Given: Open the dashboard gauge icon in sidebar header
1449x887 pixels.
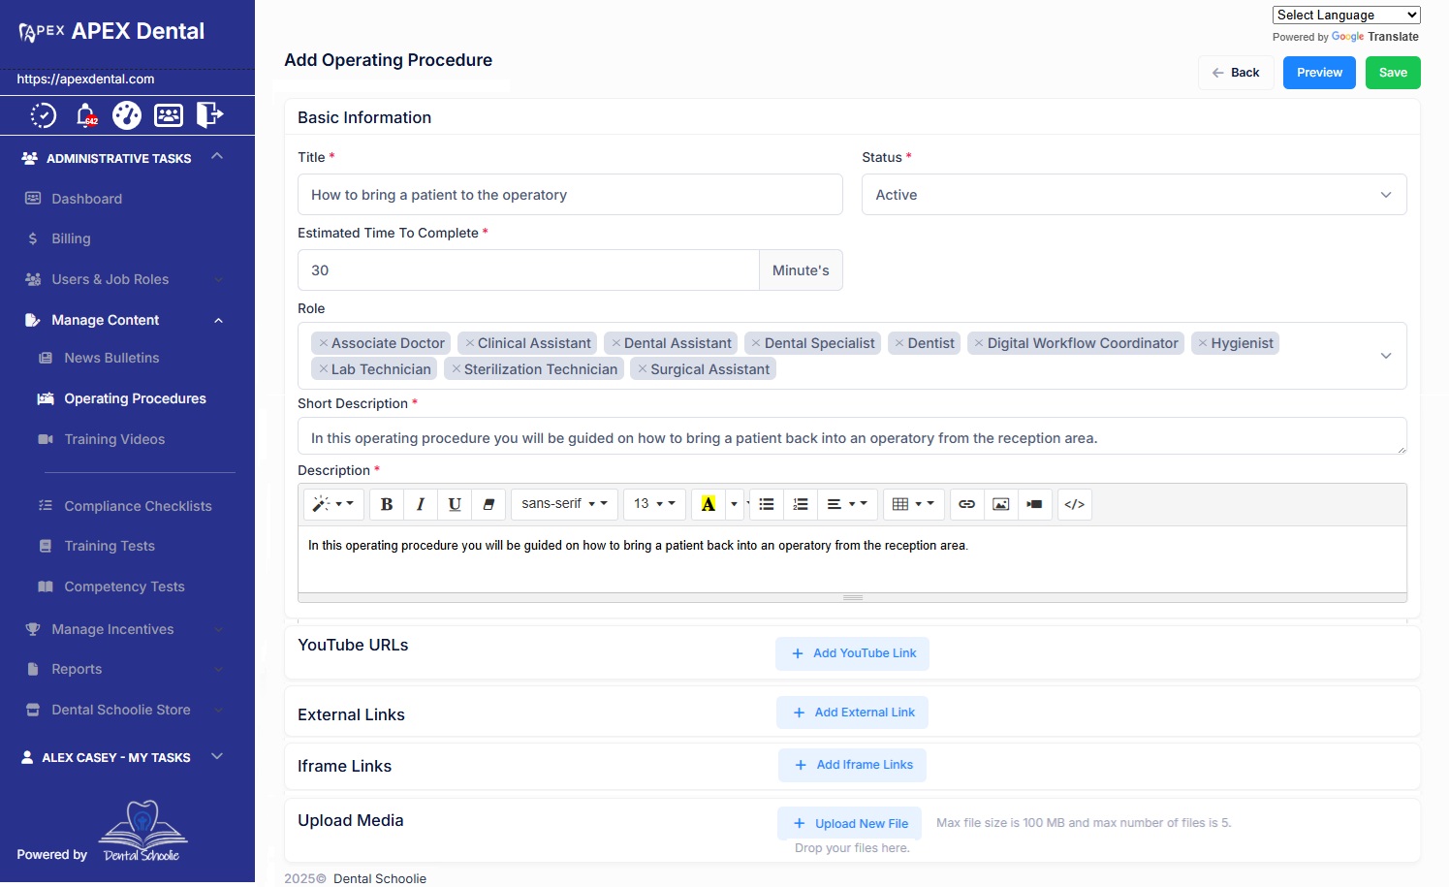Looking at the screenshot, I should coord(127,115).
